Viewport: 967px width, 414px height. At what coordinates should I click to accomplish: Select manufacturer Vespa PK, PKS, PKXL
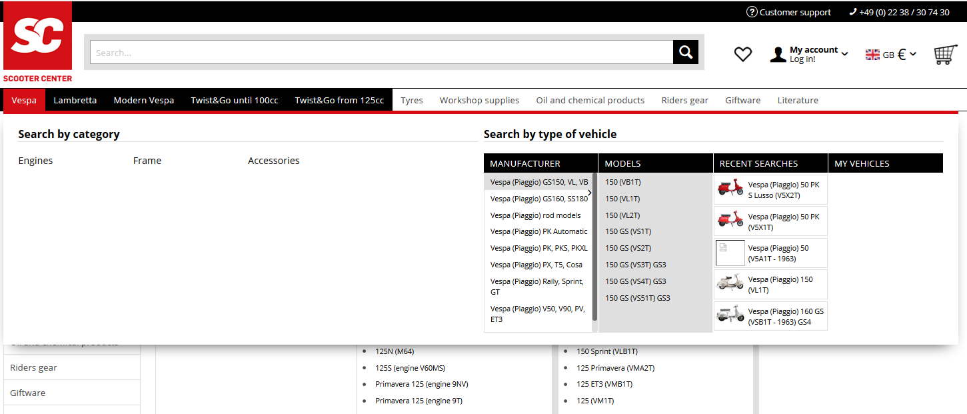coord(538,248)
